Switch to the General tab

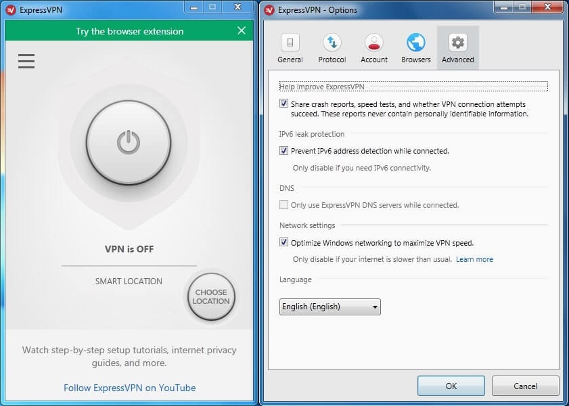[290, 48]
